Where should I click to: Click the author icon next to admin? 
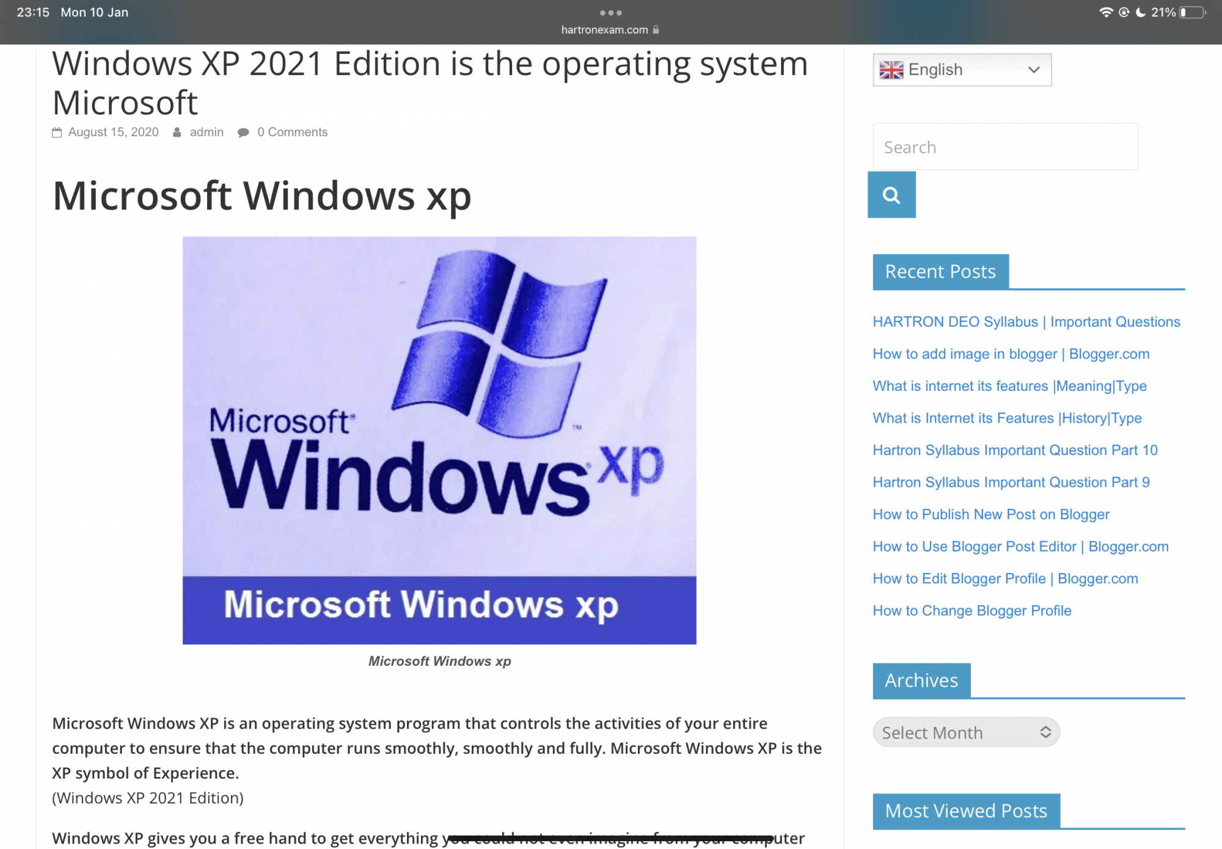point(177,132)
